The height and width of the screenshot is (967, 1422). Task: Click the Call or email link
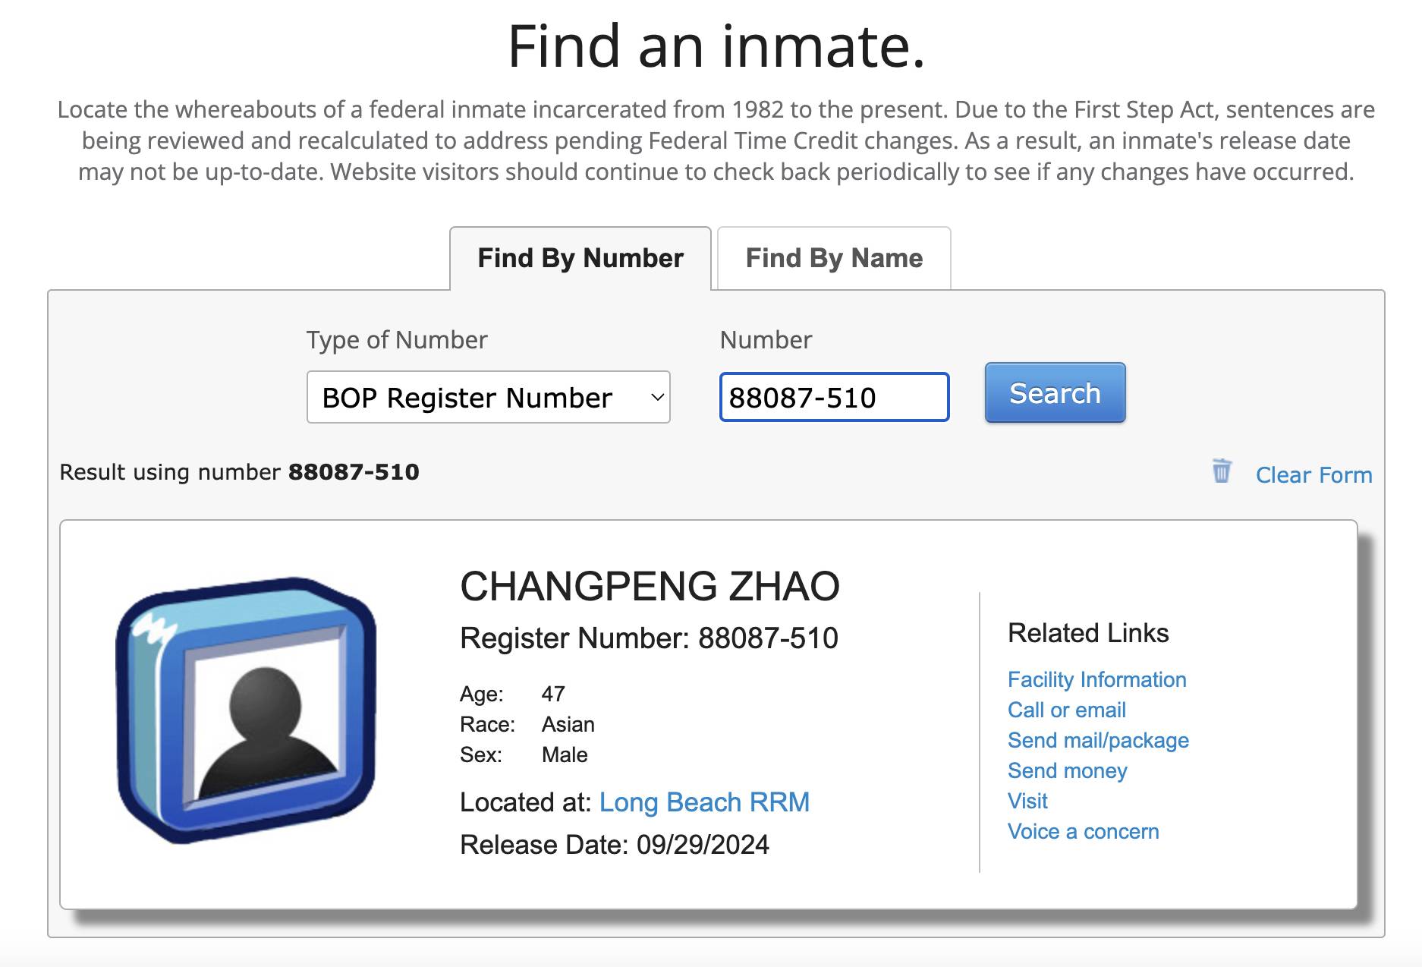[1066, 710]
